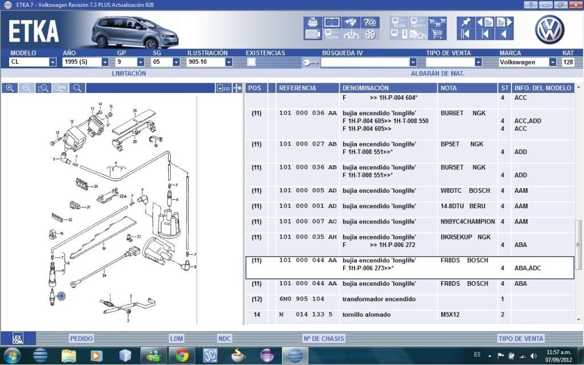Click the plain magnifier icon above illustration
Image resolution: width=584 pixels, height=365 pixels.
(x=77, y=88)
